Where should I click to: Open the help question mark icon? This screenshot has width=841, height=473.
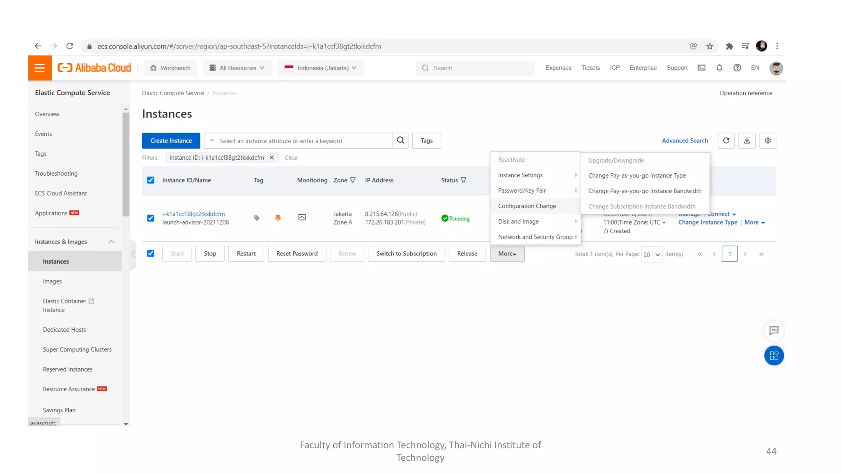[737, 68]
